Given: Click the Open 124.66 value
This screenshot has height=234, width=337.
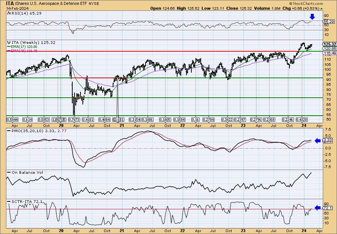Looking at the screenshot, I should point(163,8).
